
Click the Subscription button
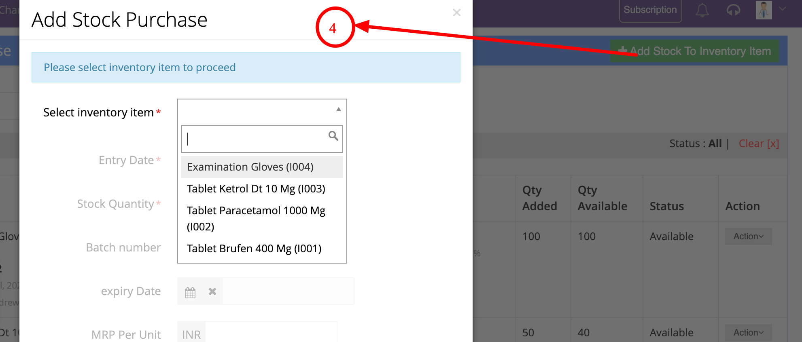tap(650, 10)
